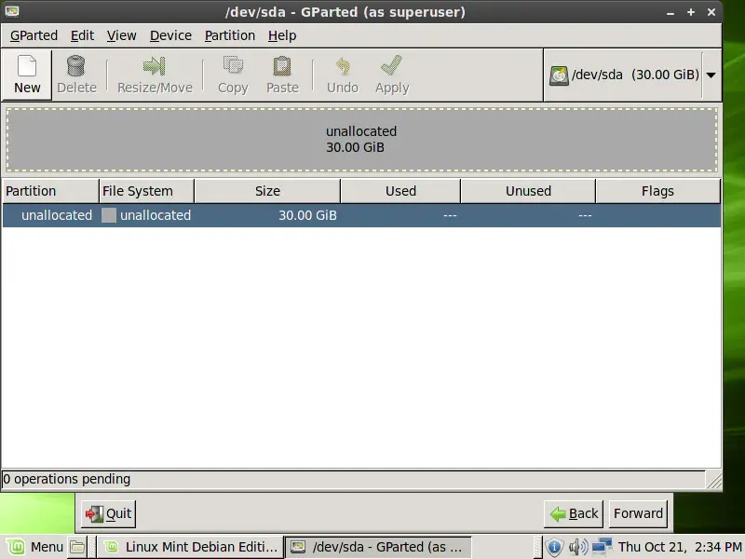Click the window resize grip in status bar
The width and height of the screenshot is (745, 559).
tap(713, 480)
